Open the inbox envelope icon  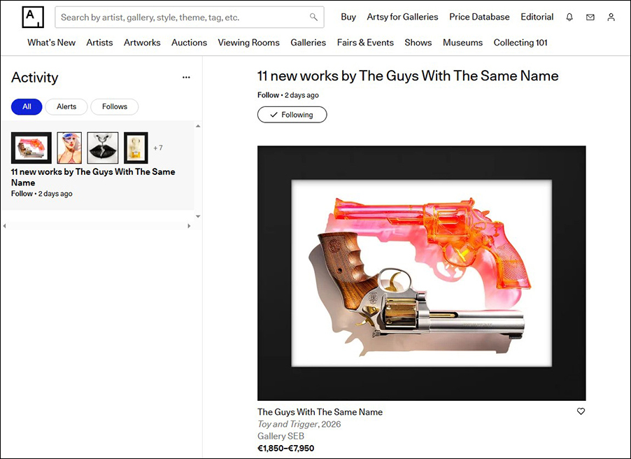coord(590,17)
